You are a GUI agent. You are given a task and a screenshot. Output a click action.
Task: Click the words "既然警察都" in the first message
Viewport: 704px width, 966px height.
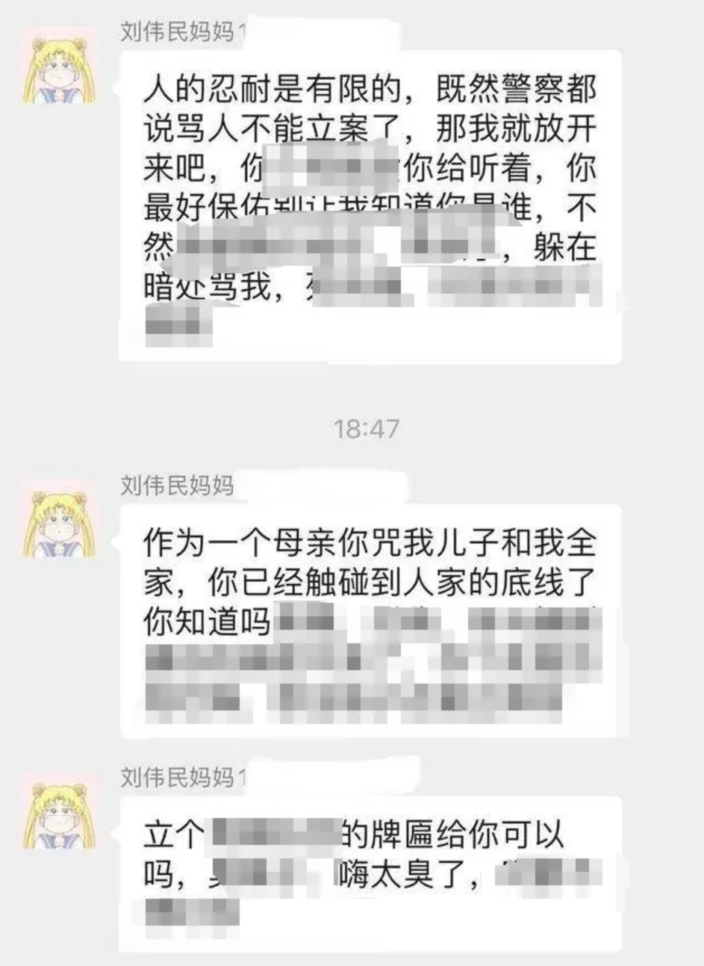(x=517, y=90)
